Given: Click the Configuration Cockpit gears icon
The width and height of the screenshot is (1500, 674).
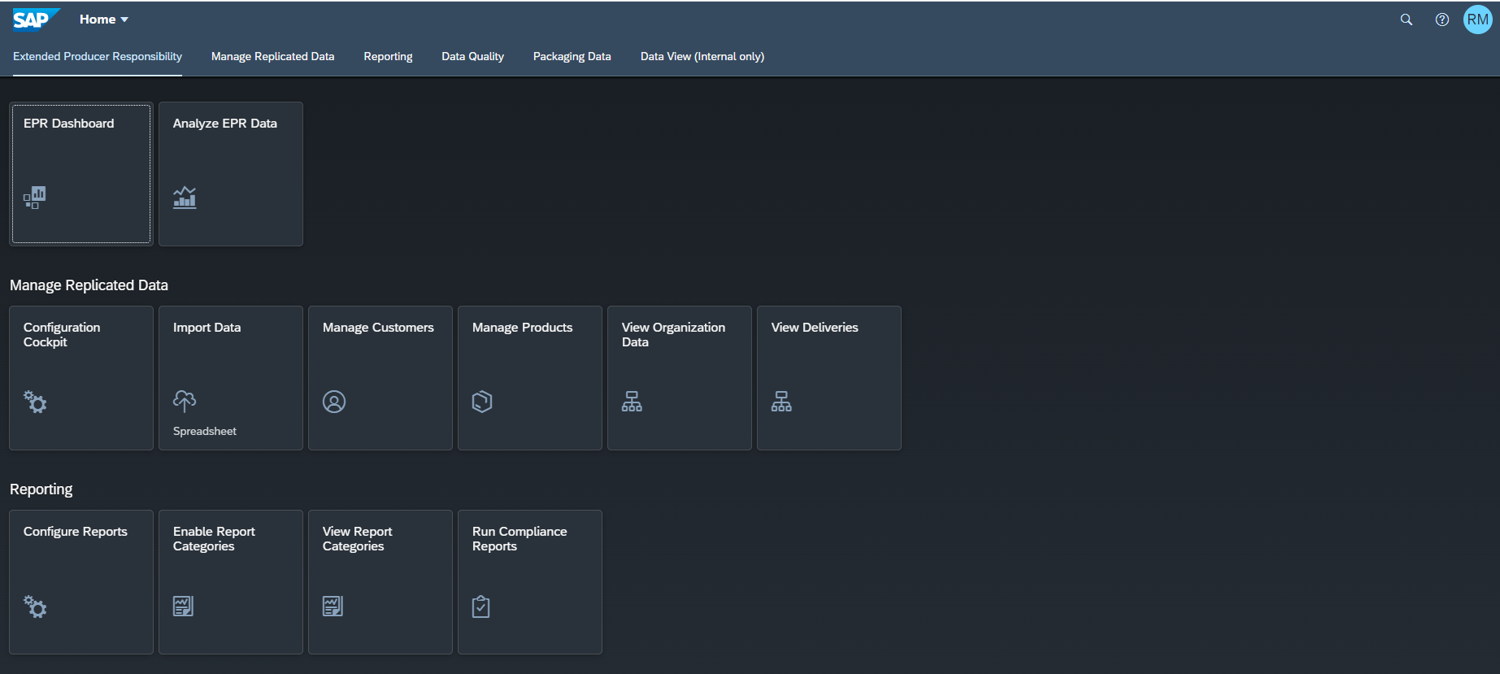Looking at the screenshot, I should [x=35, y=402].
